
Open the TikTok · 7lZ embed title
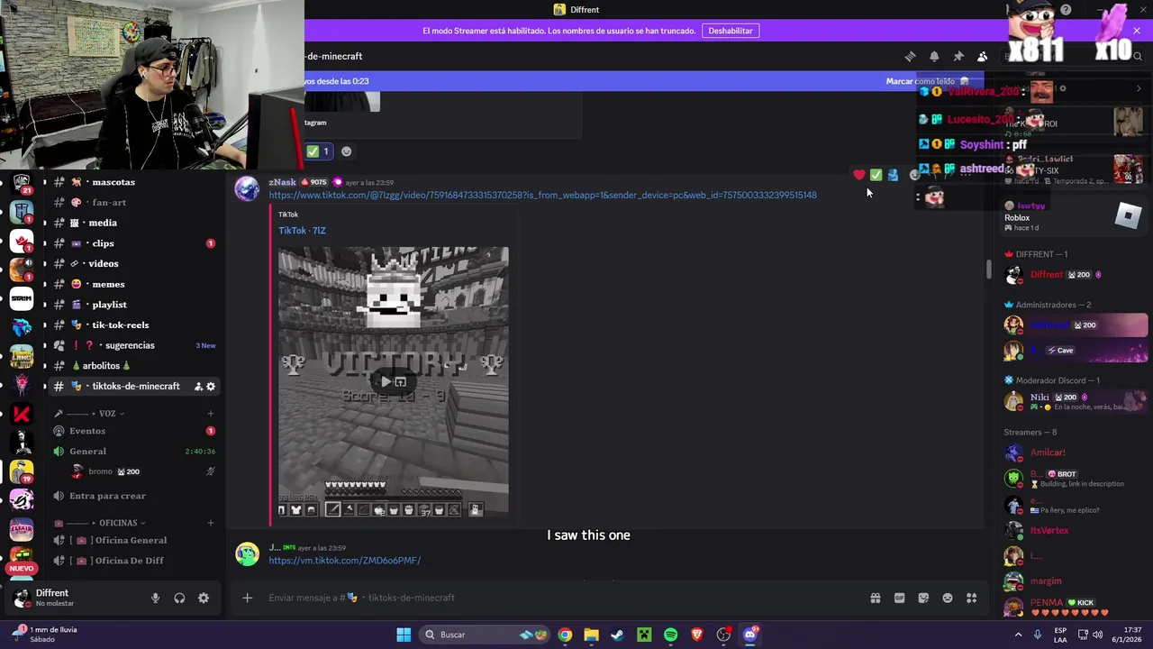tap(302, 231)
